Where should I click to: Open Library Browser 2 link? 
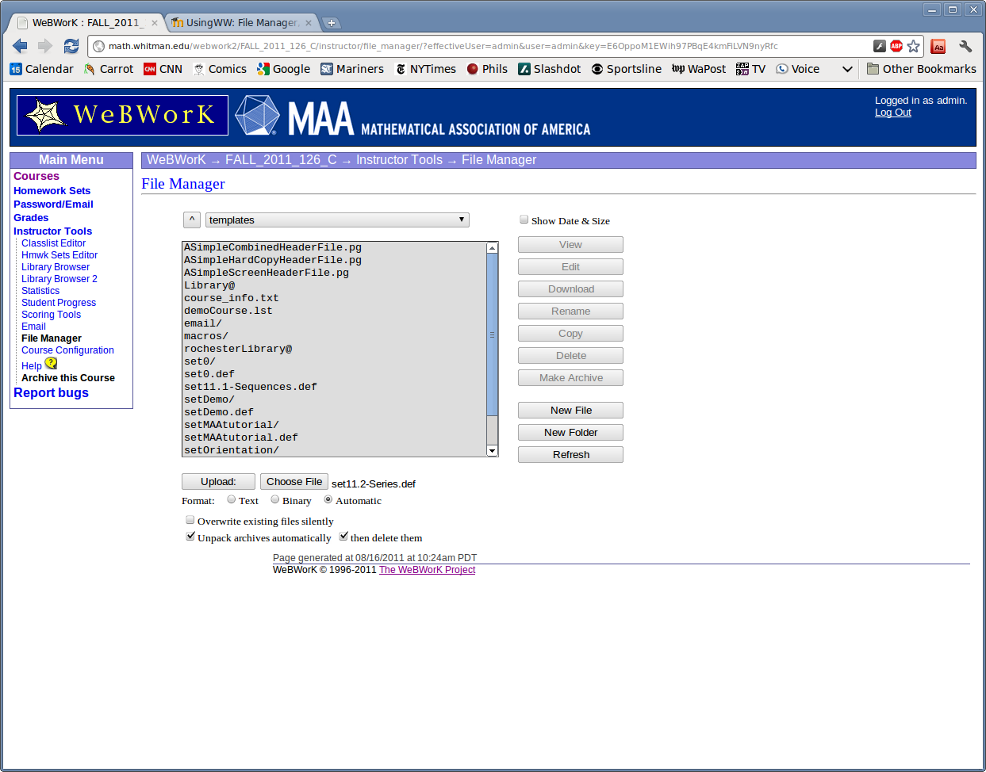pos(59,279)
